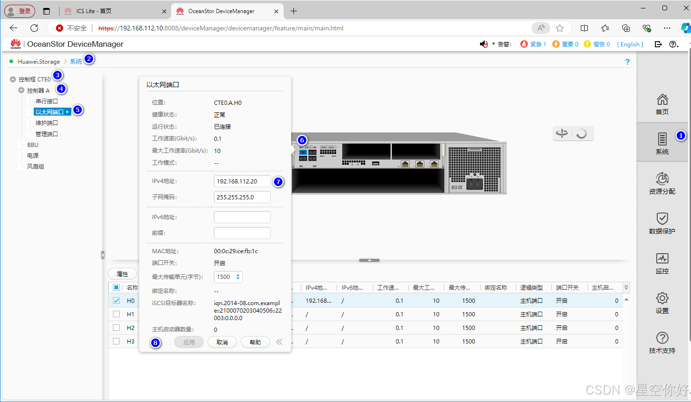Click the 系统 breadcrumb link

pos(76,62)
